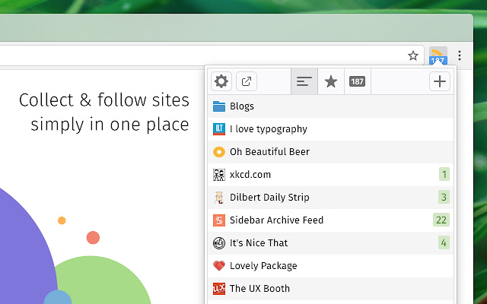487x304 pixels.
Task: Open the settings gear in the feed popup
Action: click(221, 82)
